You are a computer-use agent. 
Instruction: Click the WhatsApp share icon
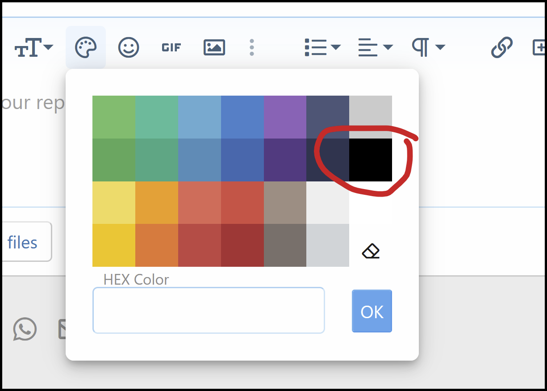coord(25,329)
